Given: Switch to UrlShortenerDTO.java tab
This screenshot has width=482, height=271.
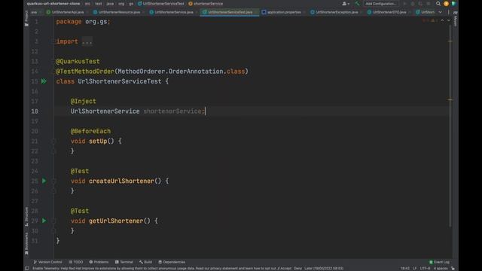Looking at the screenshot, I should click(387, 12).
